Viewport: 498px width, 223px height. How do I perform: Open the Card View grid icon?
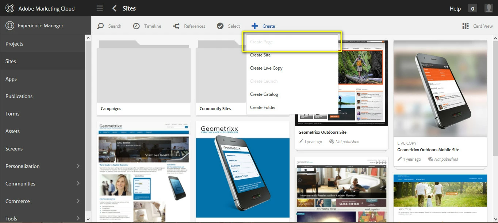point(466,26)
